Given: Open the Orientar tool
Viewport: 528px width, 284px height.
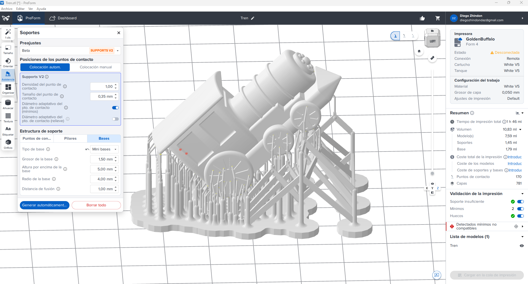Looking at the screenshot, I should click(x=8, y=63).
